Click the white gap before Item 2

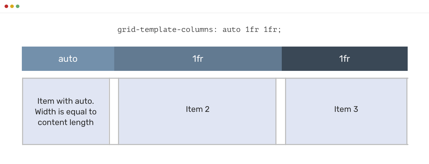114,111
